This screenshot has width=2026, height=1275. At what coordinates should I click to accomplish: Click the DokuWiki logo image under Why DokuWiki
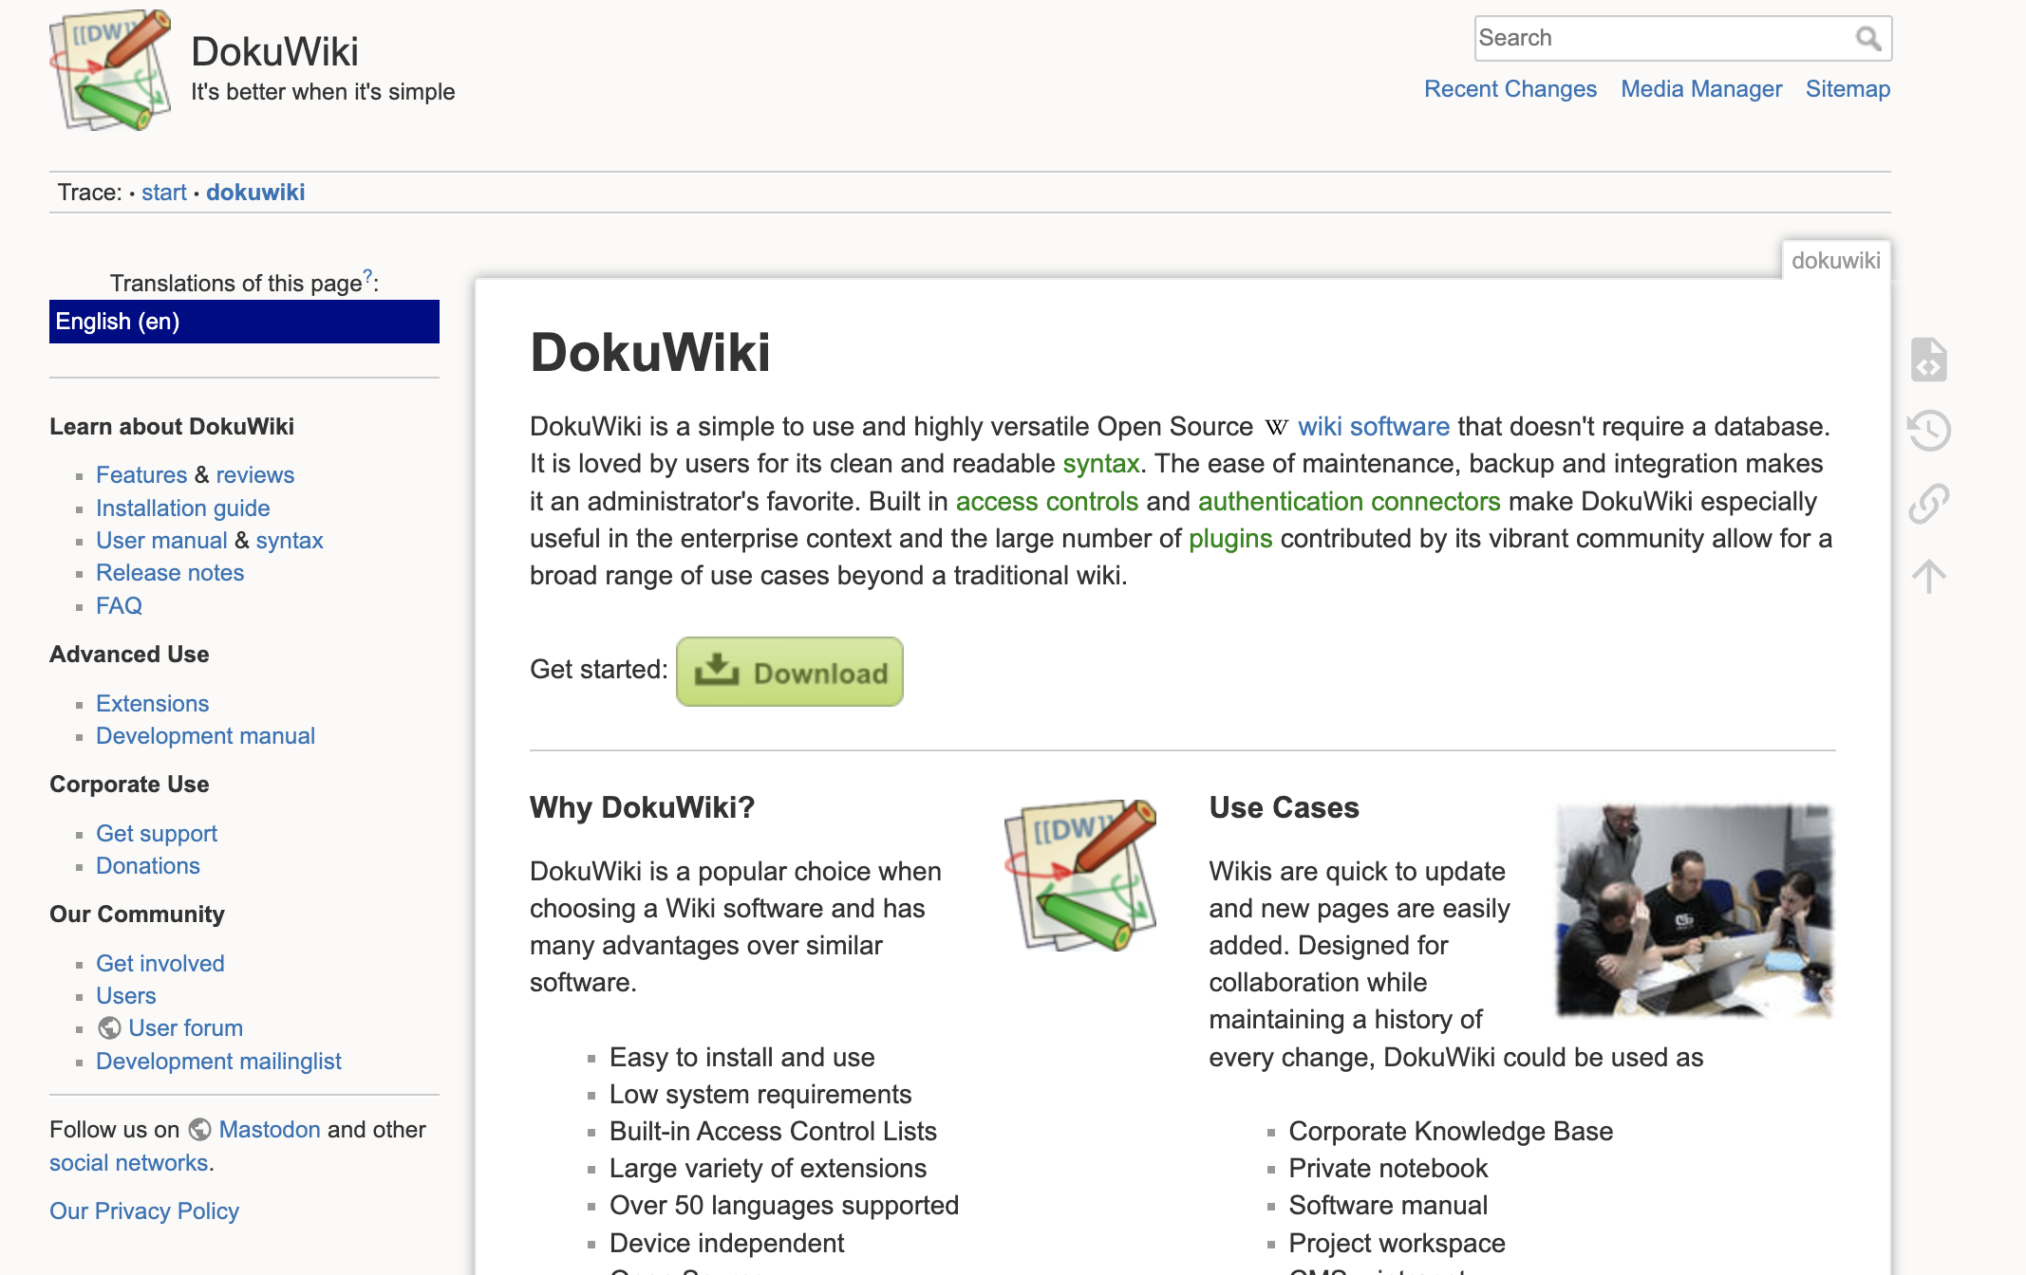coord(1080,875)
